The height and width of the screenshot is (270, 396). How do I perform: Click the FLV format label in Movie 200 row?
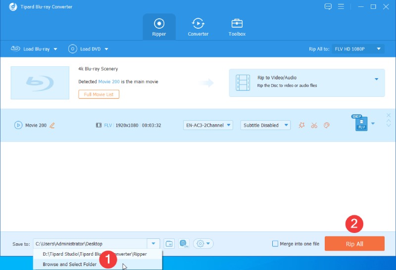tap(108, 126)
